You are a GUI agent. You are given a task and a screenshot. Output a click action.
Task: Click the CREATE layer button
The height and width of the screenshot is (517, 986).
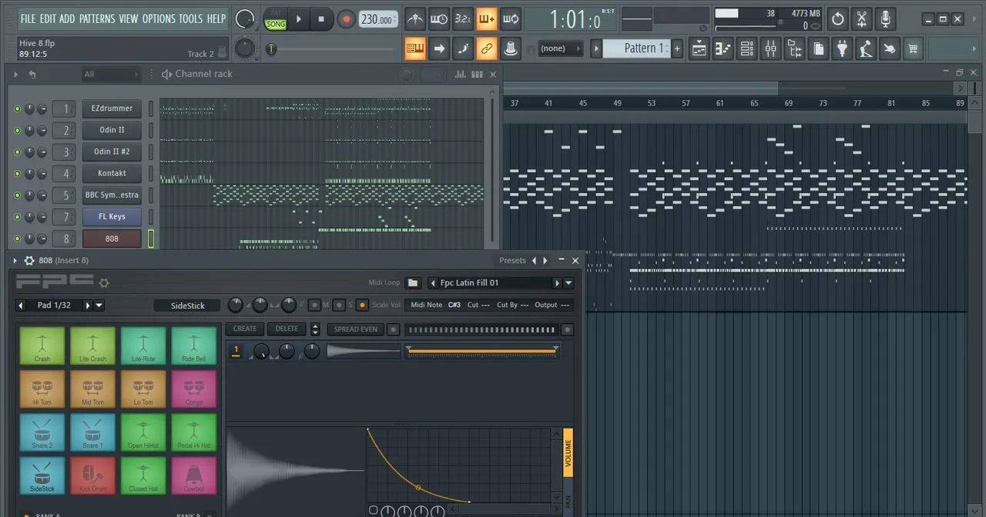coord(245,329)
